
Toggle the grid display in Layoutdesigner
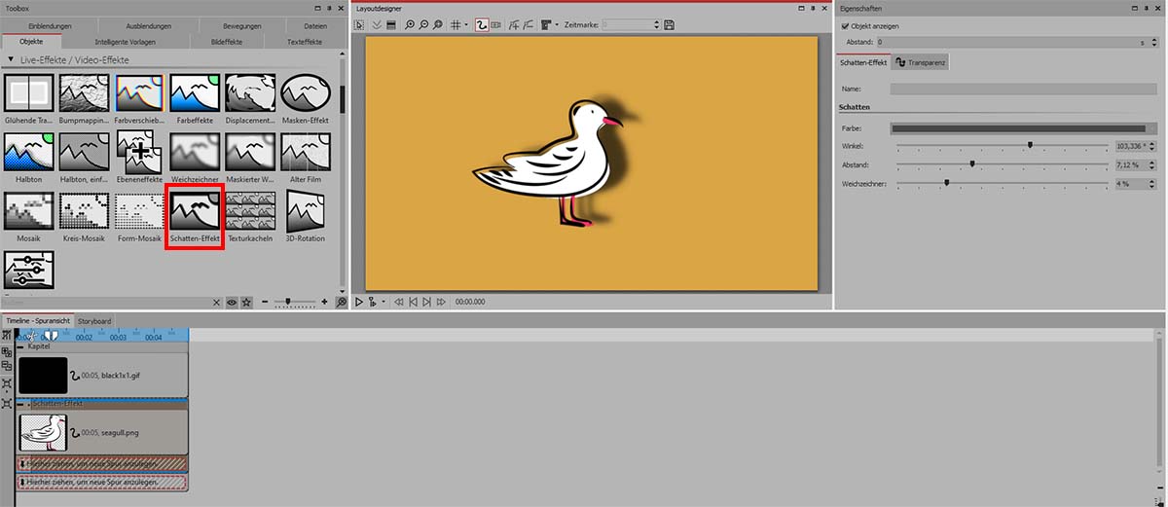pyautogui.click(x=456, y=24)
